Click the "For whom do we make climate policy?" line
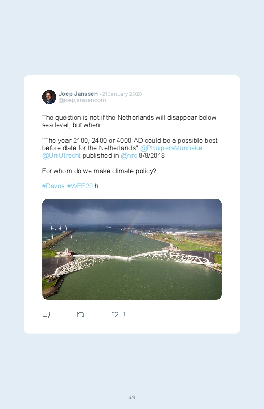This screenshot has height=409, width=264. (99, 171)
